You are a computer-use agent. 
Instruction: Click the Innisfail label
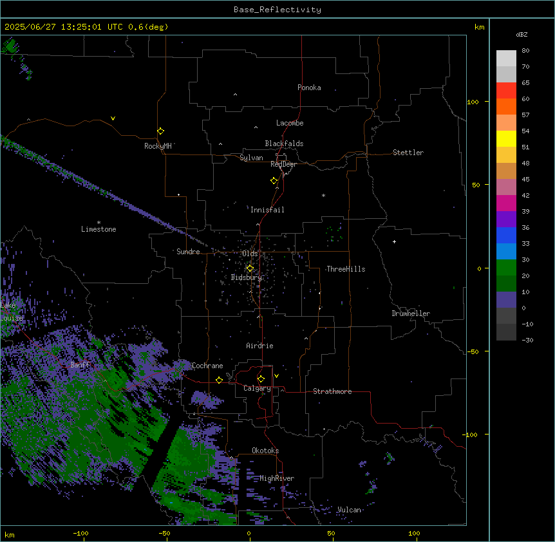pyautogui.click(x=267, y=210)
